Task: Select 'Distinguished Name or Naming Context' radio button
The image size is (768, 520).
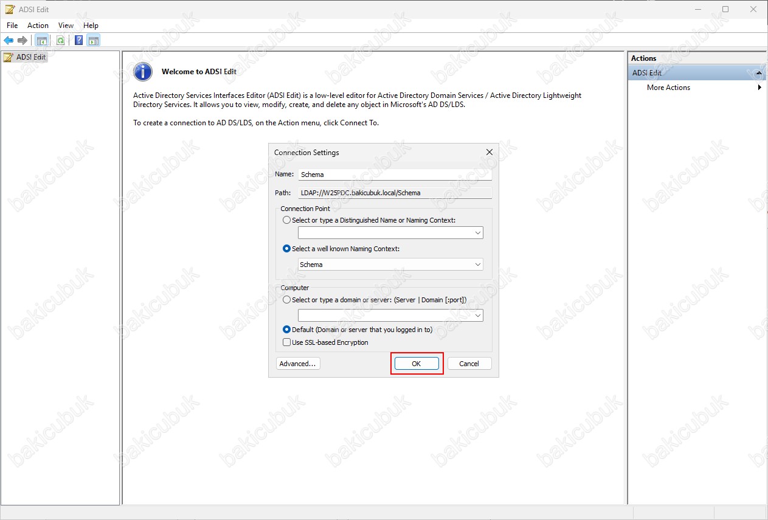Action: coord(287,220)
